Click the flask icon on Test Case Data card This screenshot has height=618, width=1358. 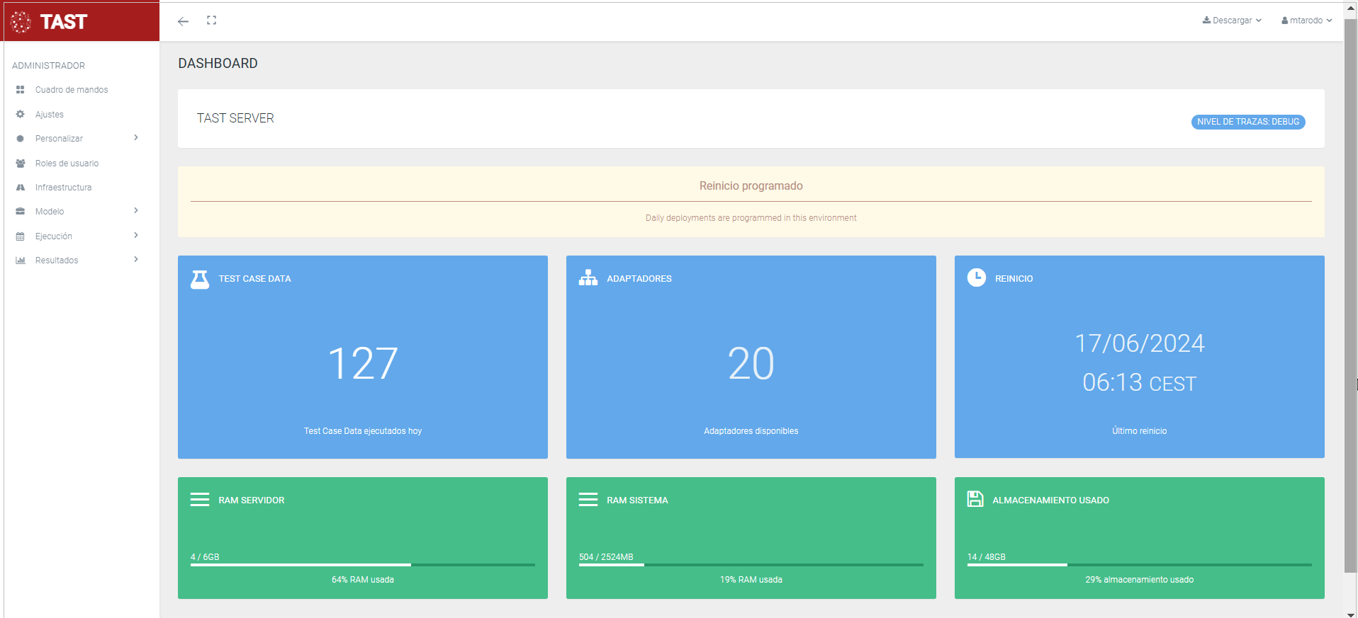[200, 279]
